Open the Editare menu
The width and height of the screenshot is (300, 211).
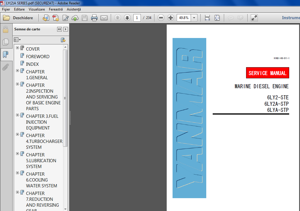19,9
